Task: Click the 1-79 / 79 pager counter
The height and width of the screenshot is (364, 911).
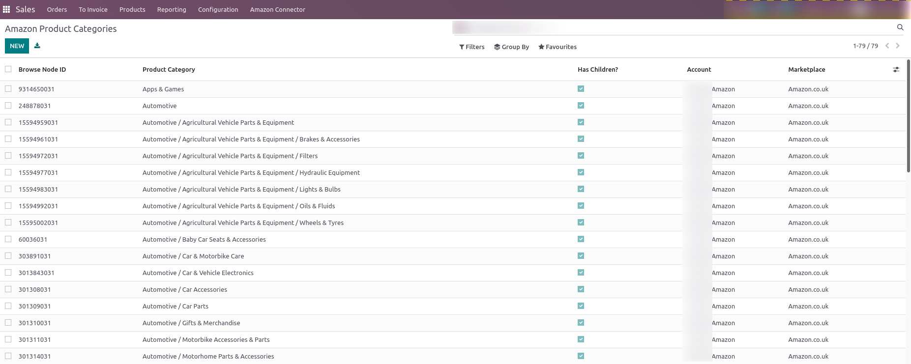Action: point(865,46)
